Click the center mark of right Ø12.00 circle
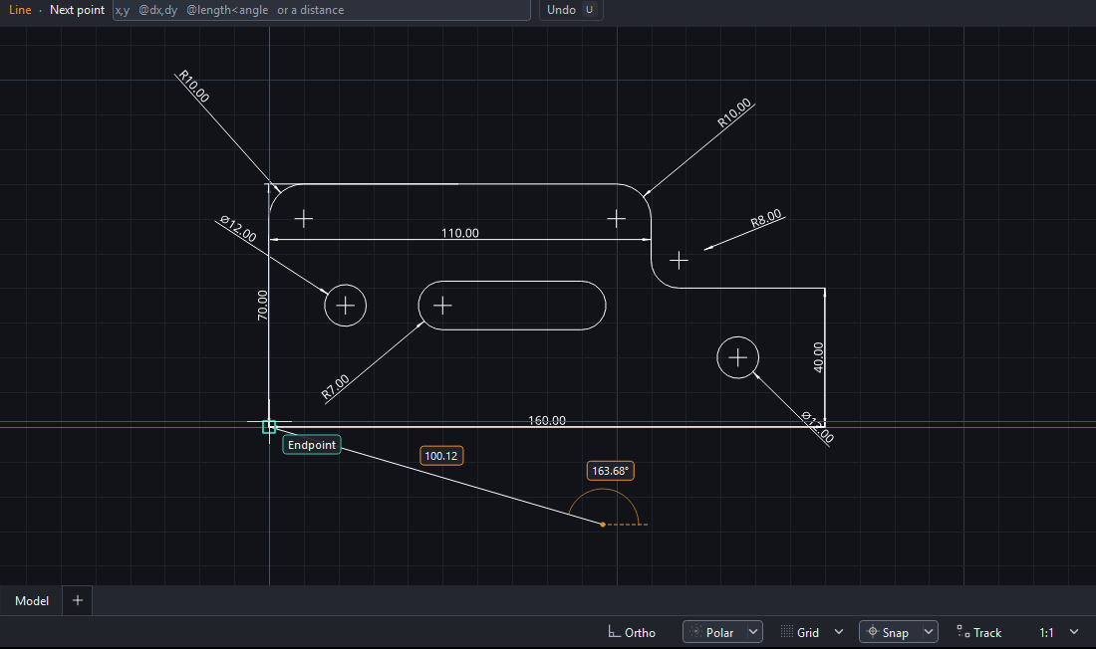1096x649 pixels. (738, 357)
